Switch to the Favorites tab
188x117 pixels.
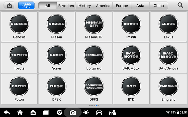point(66,5)
